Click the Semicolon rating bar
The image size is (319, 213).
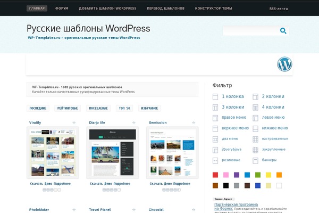point(171,190)
